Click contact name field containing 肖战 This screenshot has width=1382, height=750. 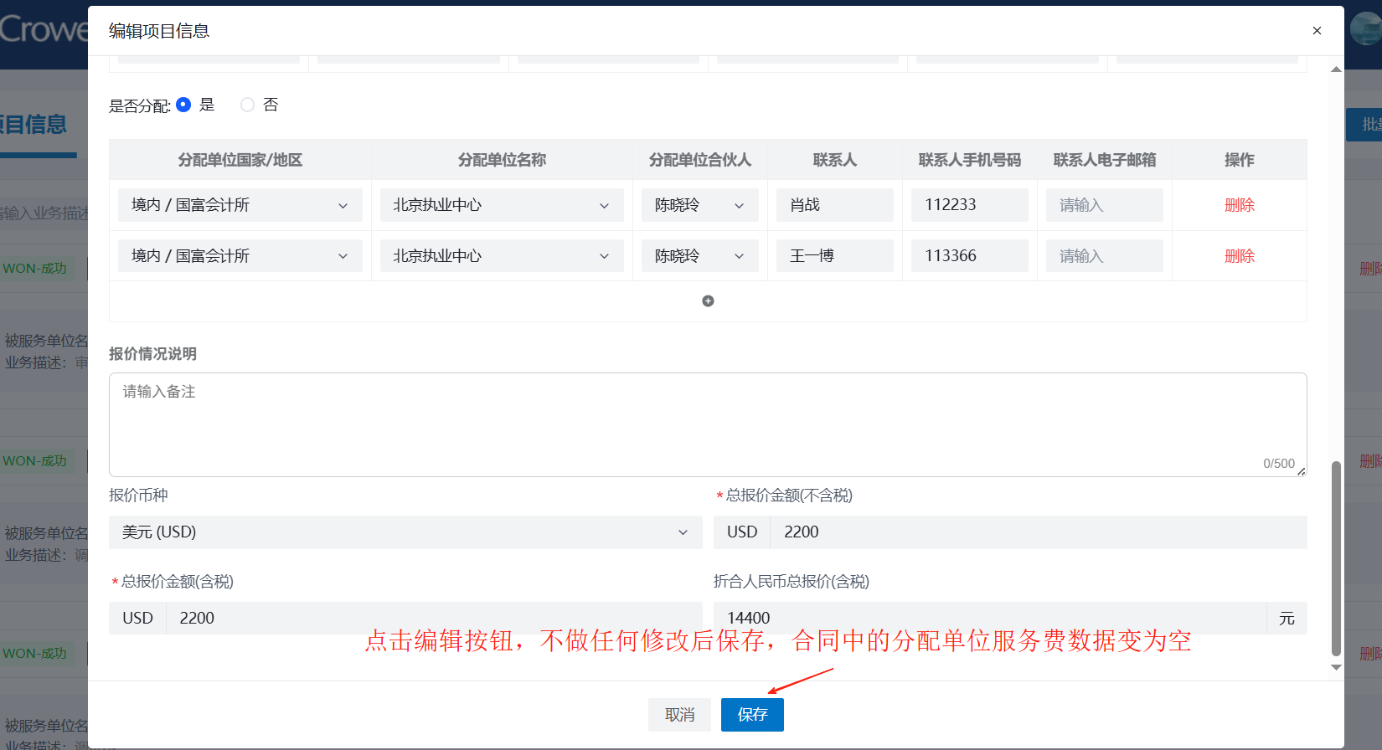click(x=835, y=205)
